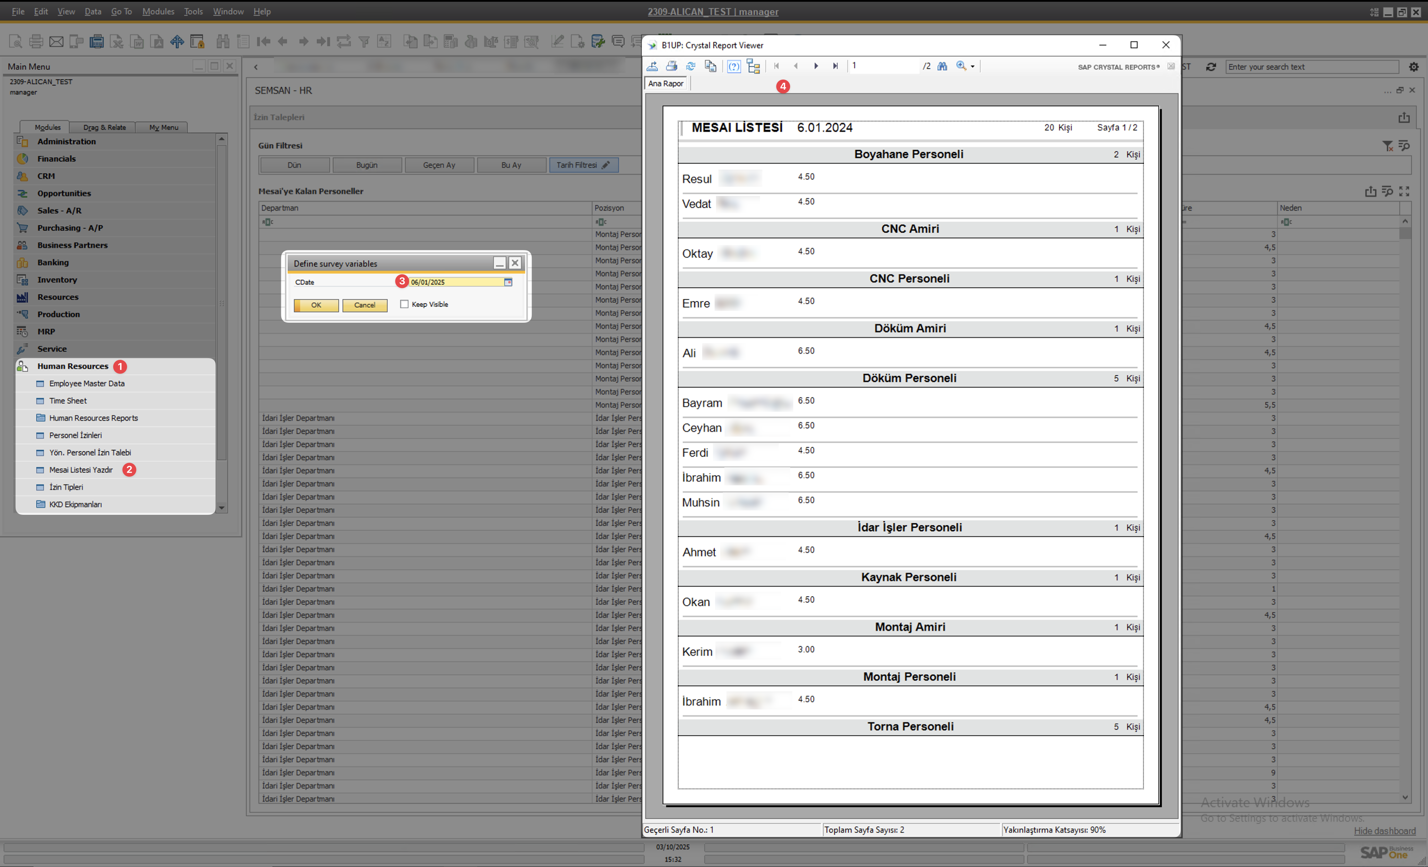
Task: Go to the next report page
Action: pos(816,66)
